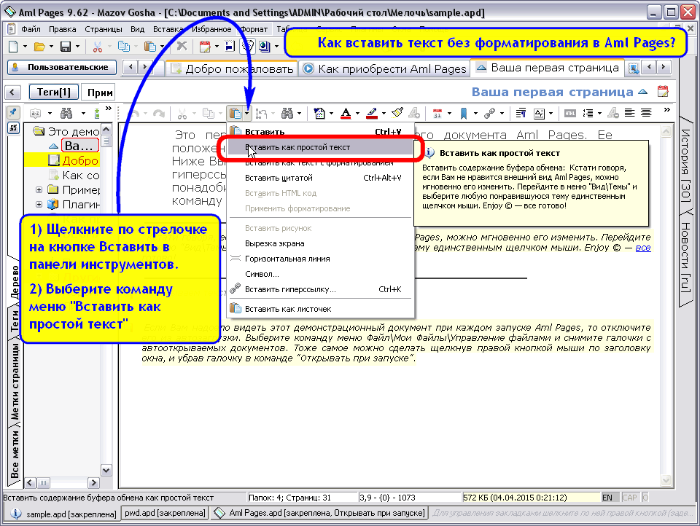Click the binoculars Find icon in the editor toolbar
Screen dimensions: 700x526
click(287, 114)
